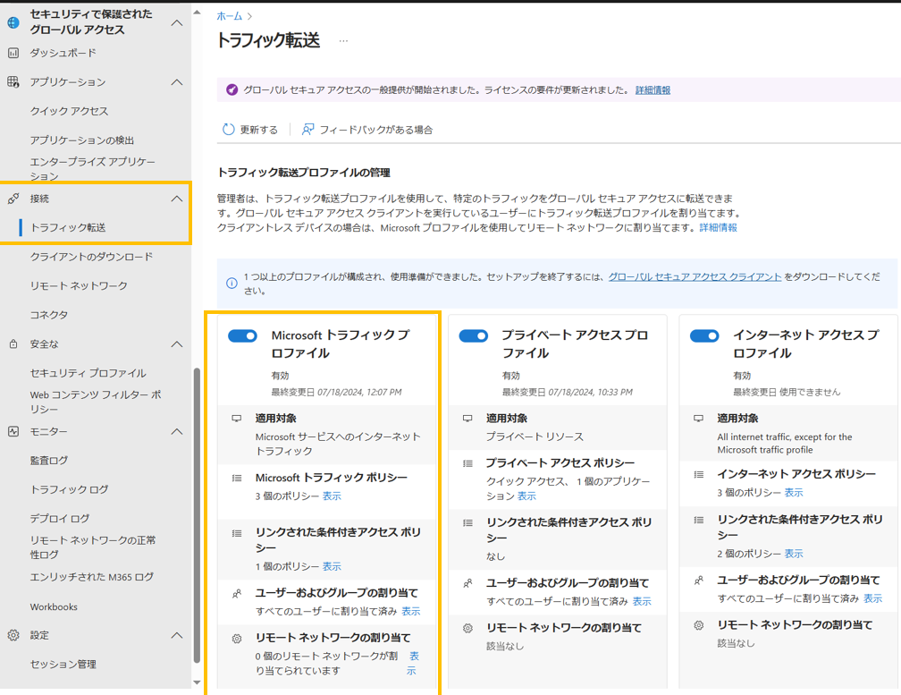Click the info circle icon in blue notice
Screen dimensions: 901x695
coord(232,283)
